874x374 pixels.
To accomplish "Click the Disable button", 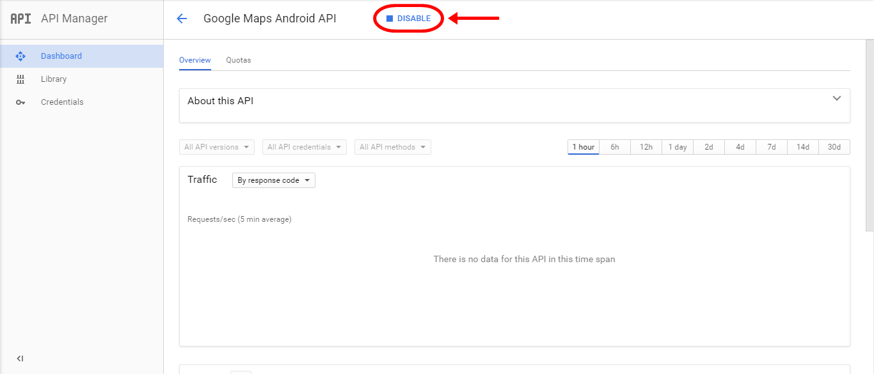I will click(409, 19).
